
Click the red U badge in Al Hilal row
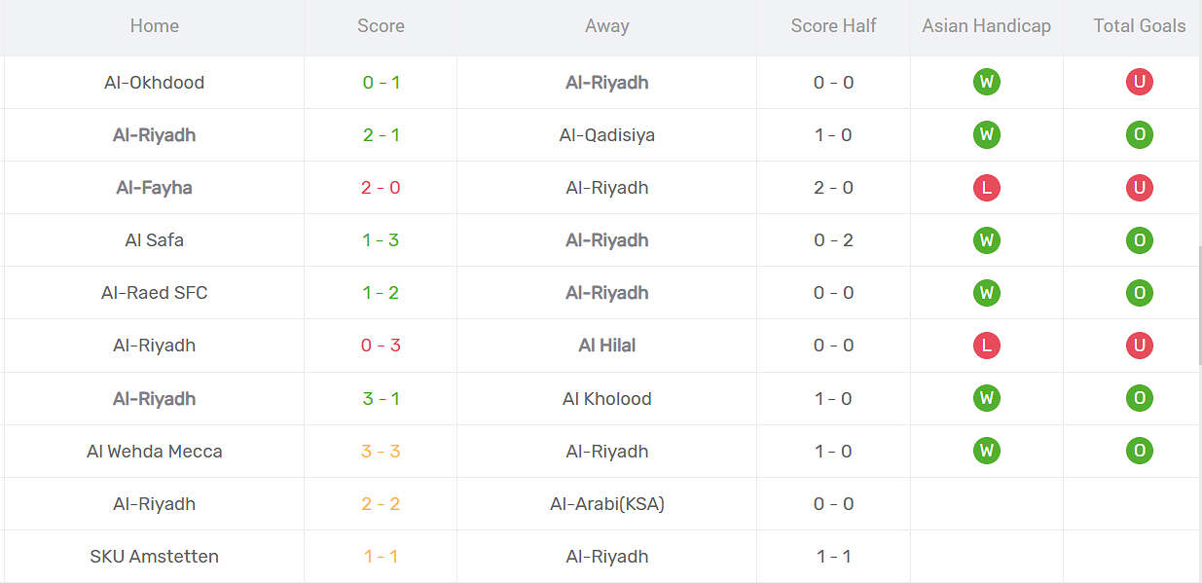(1139, 346)
